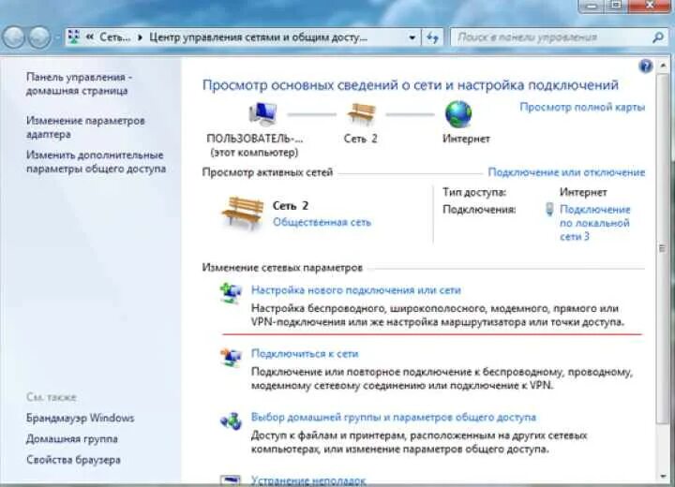Click the computer icon in network map
This screenshot has width=675, height=487.
pos(262,113)
